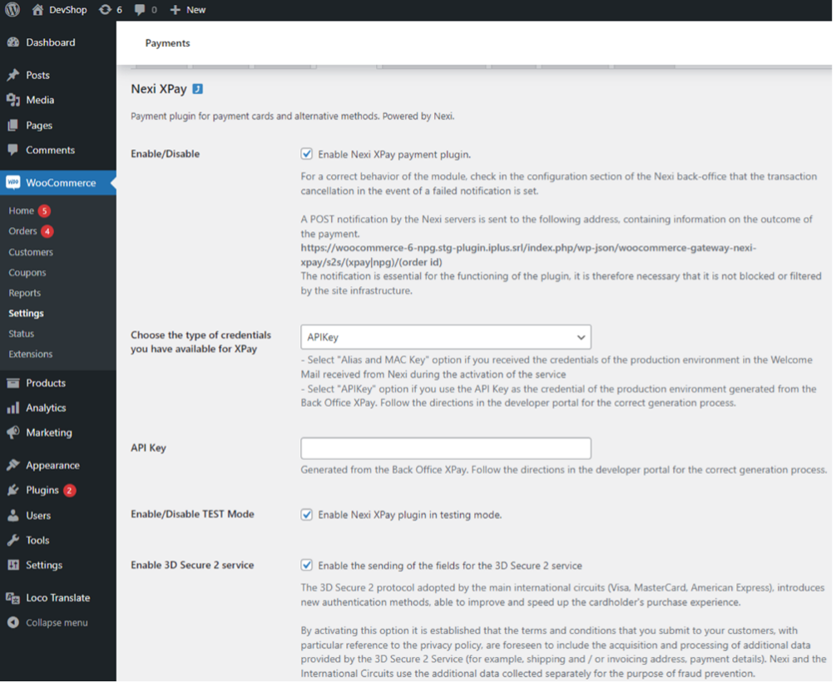Open the comments bubble icon in admin bar
This screenshot has height=683, width=836.
point(140,10)
